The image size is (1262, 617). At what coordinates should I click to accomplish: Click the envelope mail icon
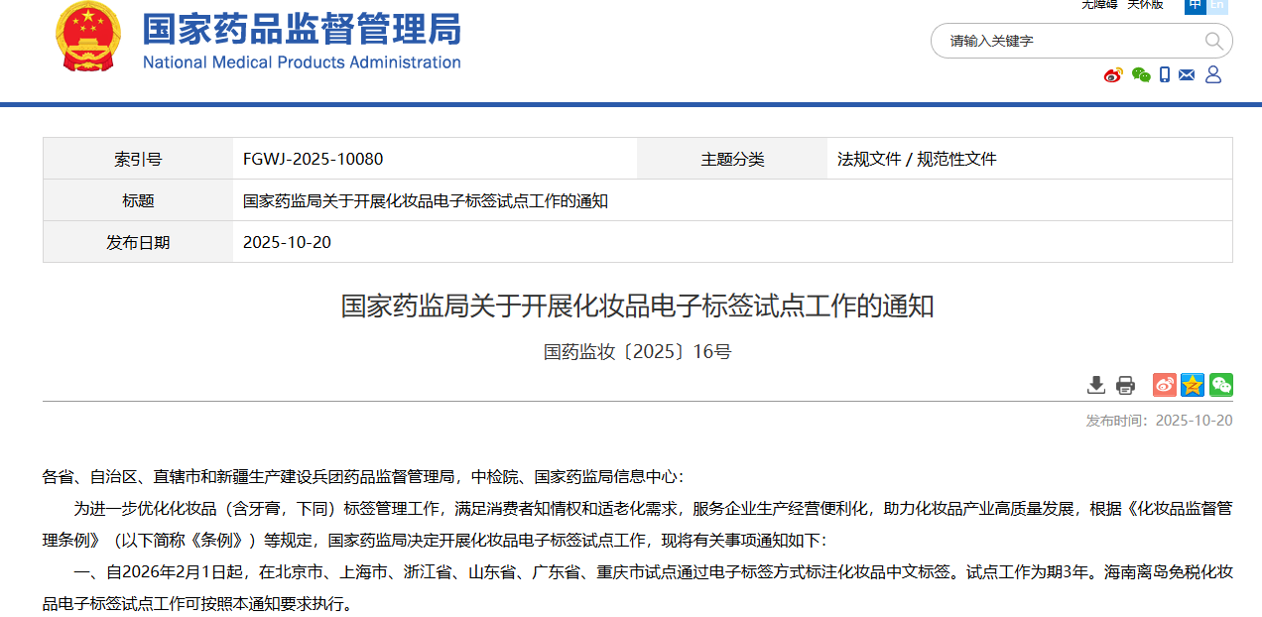pos(1187,75)
